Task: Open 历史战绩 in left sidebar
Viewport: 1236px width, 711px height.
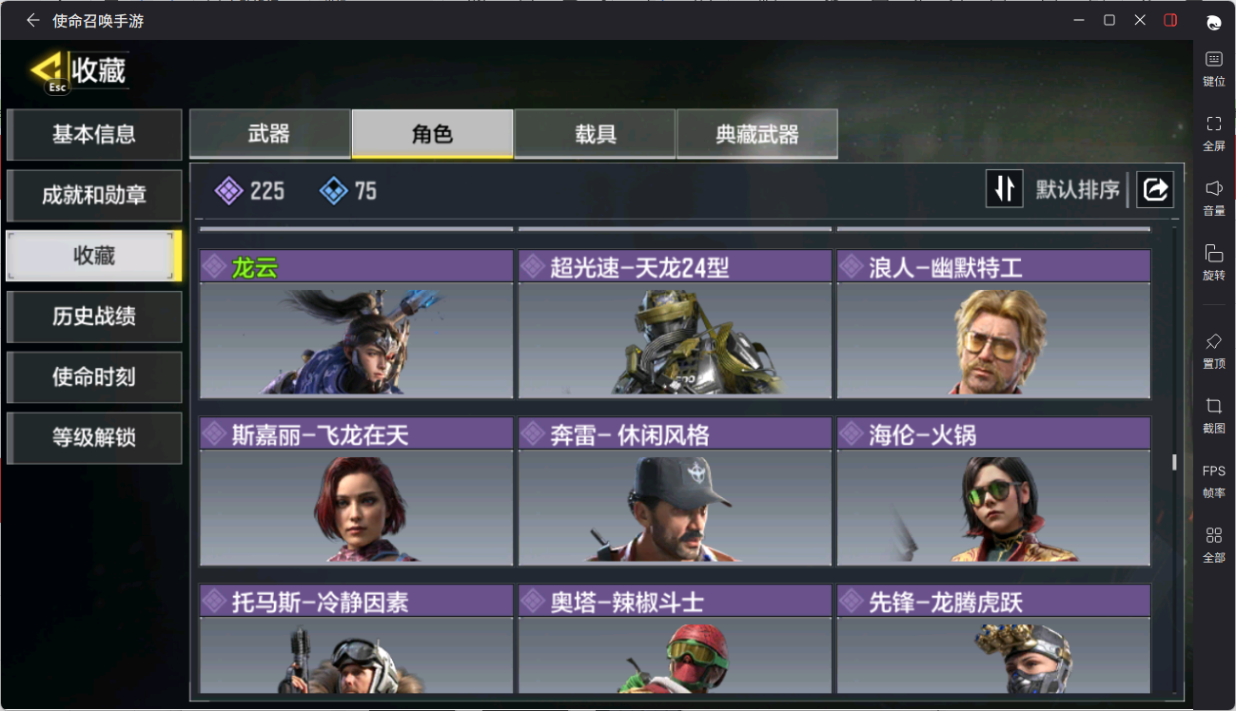Action: tap(94, 317)
